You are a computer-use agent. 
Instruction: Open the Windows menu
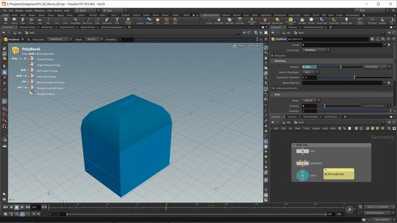tap(39, 11)
